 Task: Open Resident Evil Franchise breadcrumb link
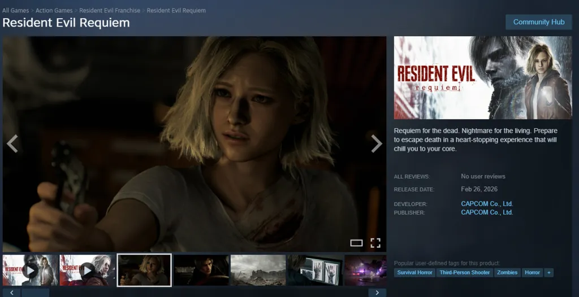tap(110, 10)
